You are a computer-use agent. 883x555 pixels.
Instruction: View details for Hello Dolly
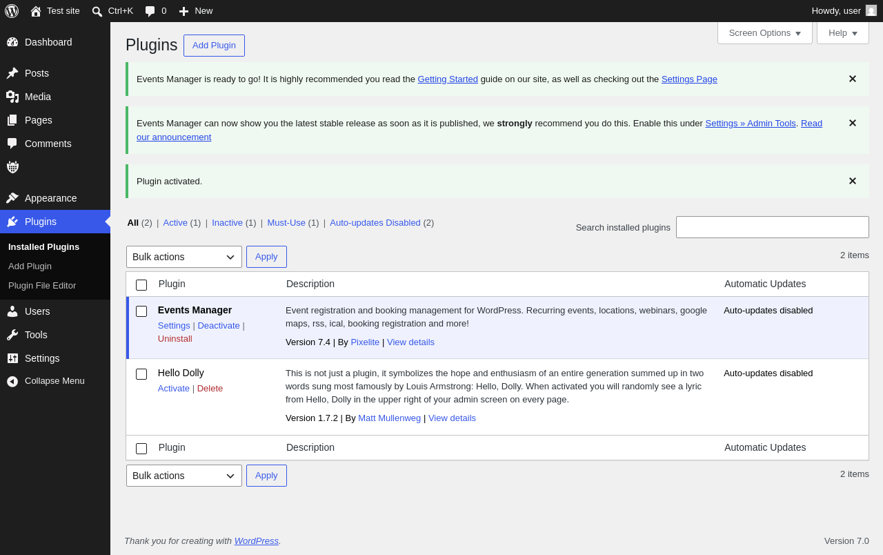(x=452, y=418)
